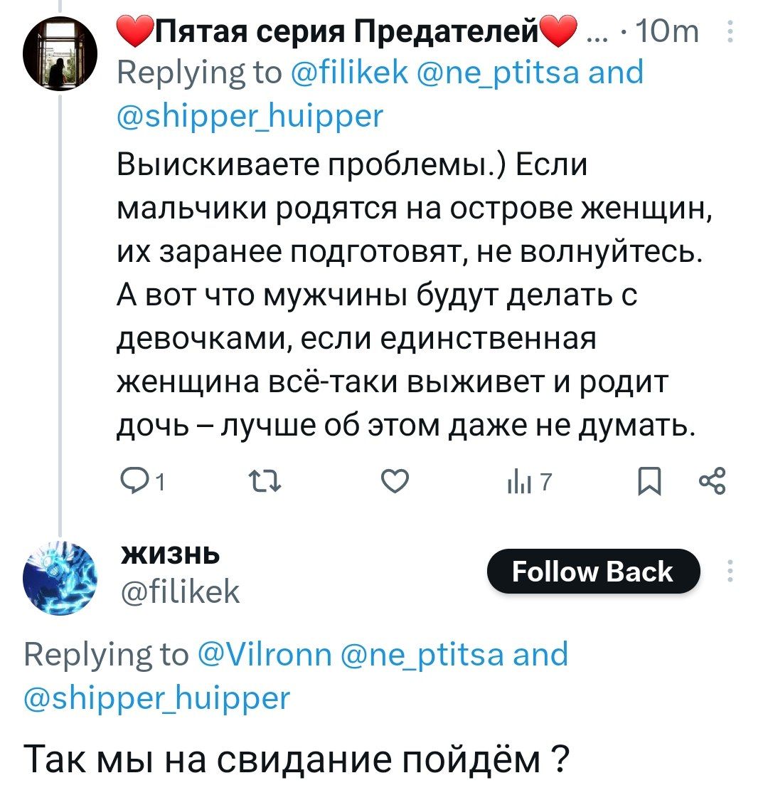
Task: Click the 10m timestamp of the tweet
Action: pos(668,32)
